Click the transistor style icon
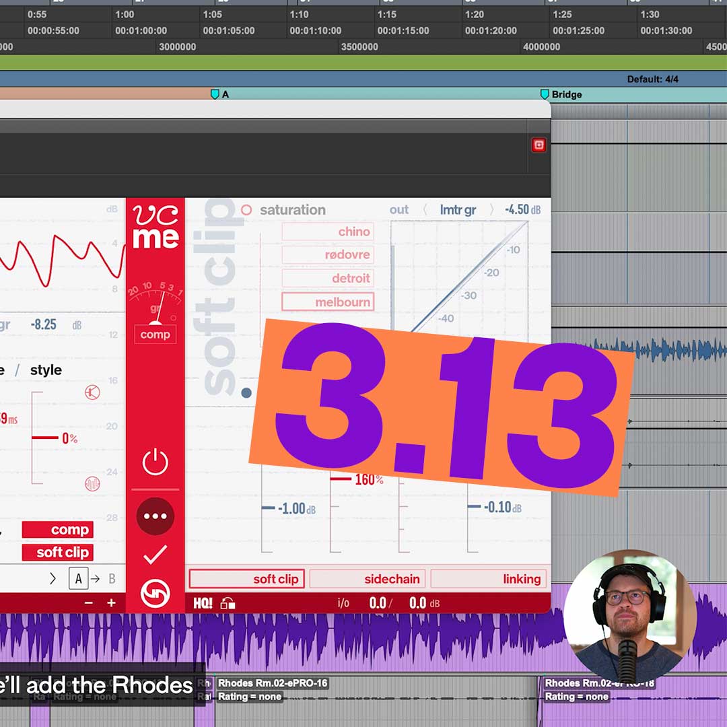 tap(92, 392)
